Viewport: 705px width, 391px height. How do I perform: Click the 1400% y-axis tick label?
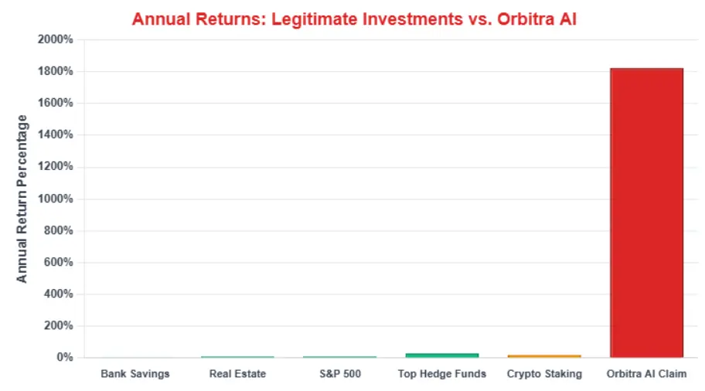point(56,134)
